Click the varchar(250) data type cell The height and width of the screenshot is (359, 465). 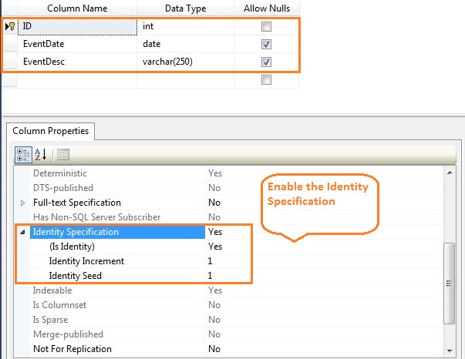(x=185, y=62)
